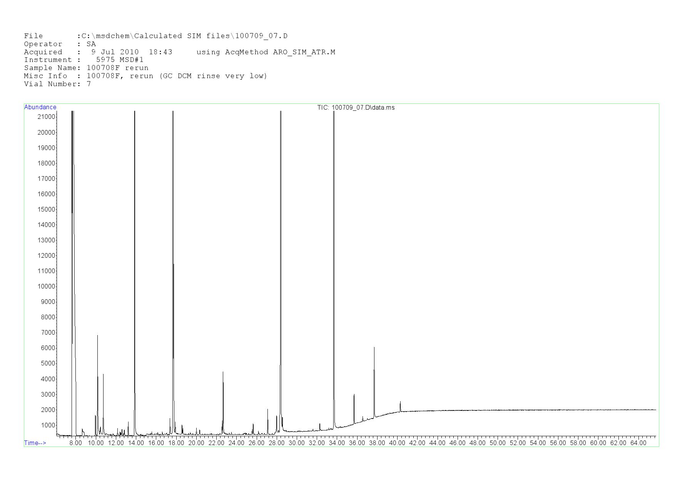Pick the peak top near 22.7 minutes
The image size is (675, 477).
point(223,372)
